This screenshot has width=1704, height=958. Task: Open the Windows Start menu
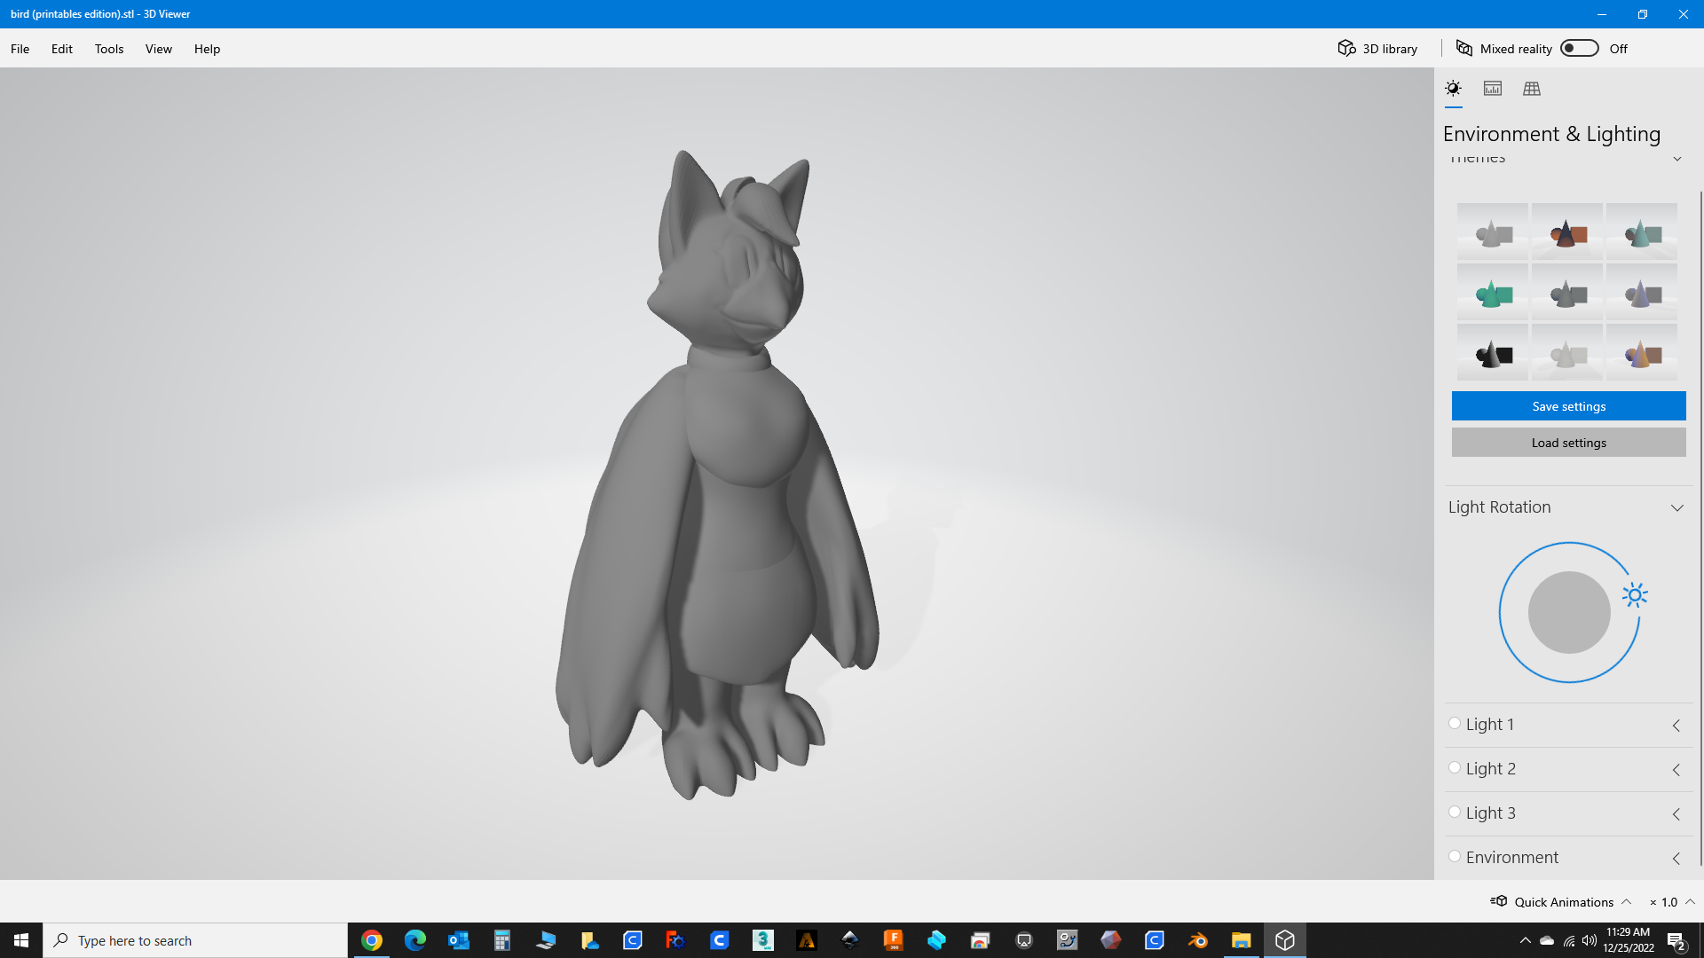(21, 940)
